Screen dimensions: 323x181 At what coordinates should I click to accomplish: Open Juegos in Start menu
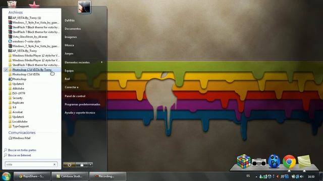pyautogui.click(x=69, y=54)
